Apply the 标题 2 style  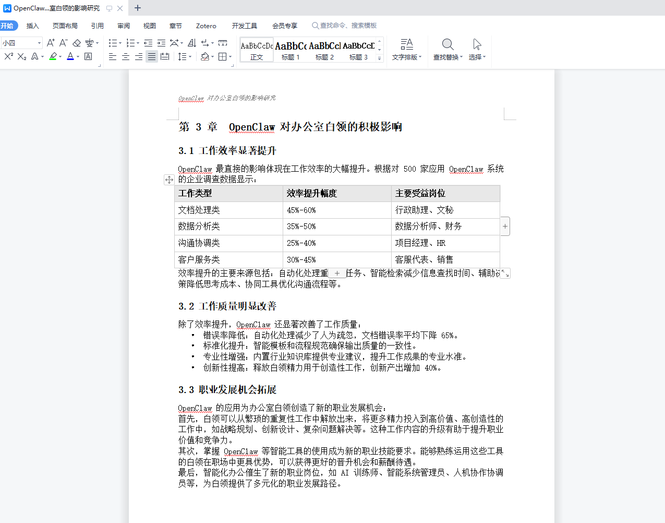point(324,50)
